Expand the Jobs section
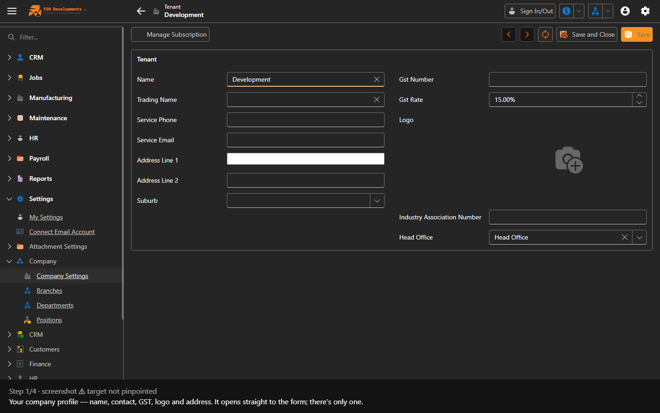This screenshot has width=660, height=413. click(x=9, y=78)
